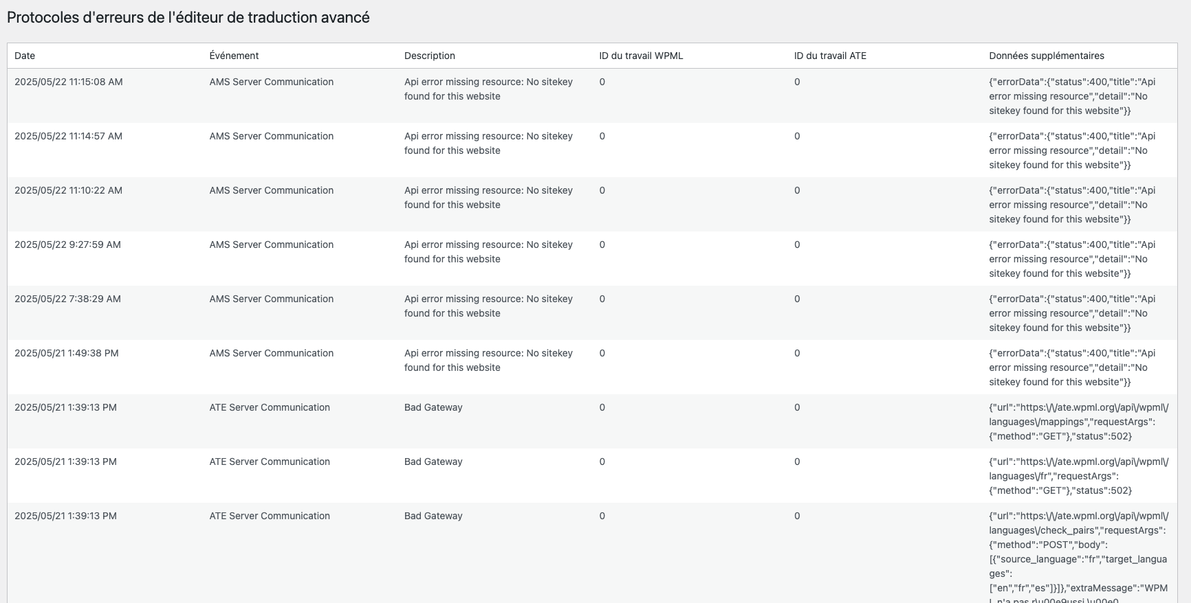Click the 2025/05/22 11:10:22 AM date cell
Screen dimensions: 1191x603
point(68,190)
